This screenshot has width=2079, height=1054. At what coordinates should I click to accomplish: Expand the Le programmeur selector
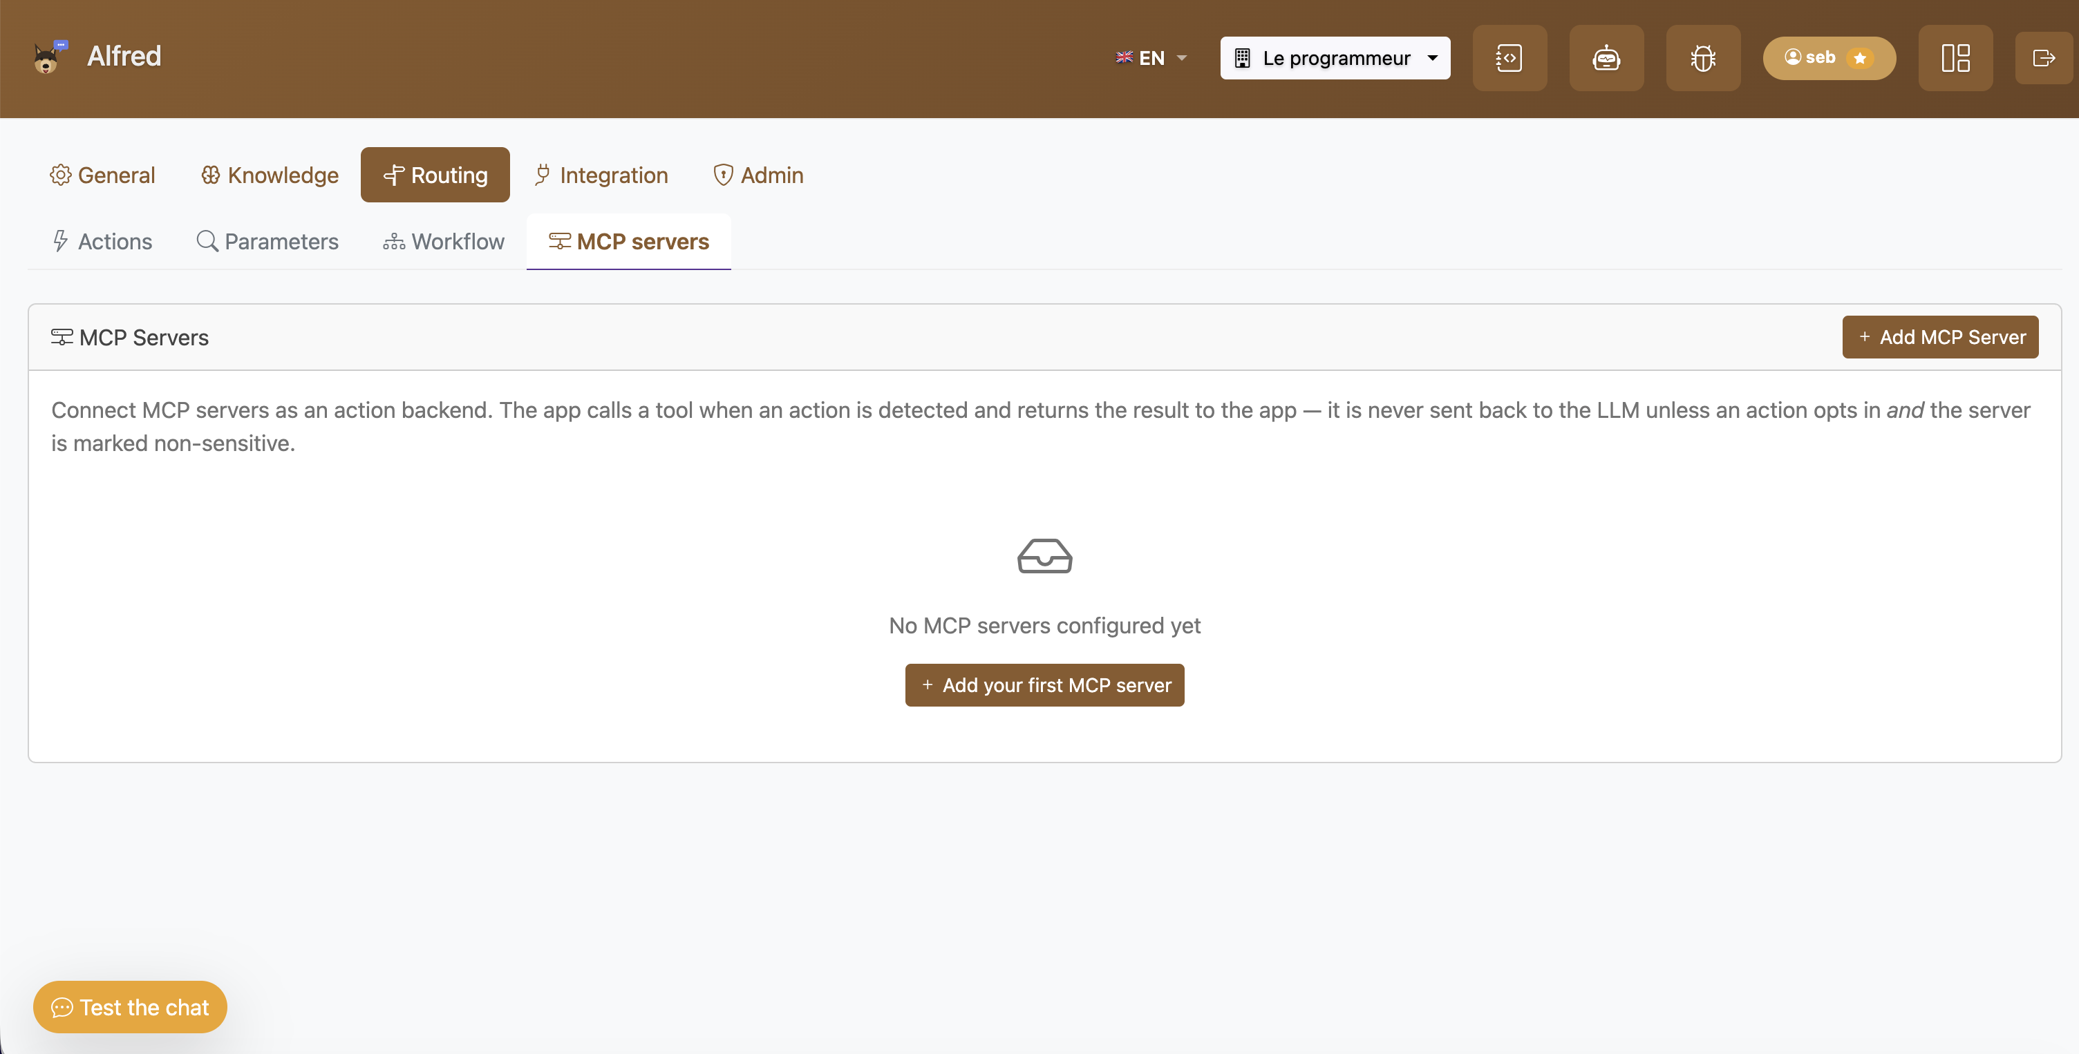coord(1335,58)
